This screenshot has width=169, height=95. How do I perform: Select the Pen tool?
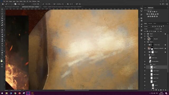[2, 44]
